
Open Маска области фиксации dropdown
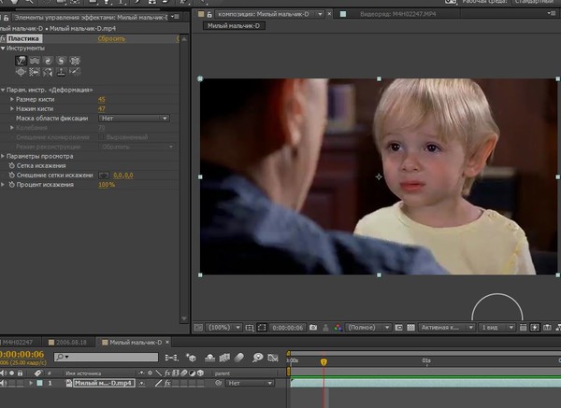click(134, 119)
